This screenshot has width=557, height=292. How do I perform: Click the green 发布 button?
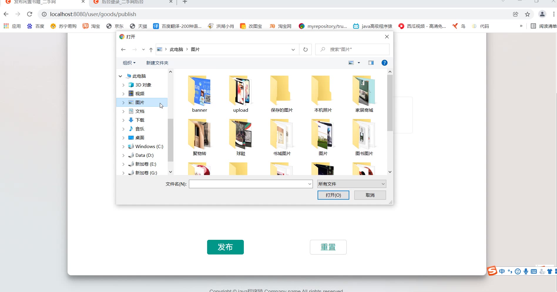click(225, 247)
